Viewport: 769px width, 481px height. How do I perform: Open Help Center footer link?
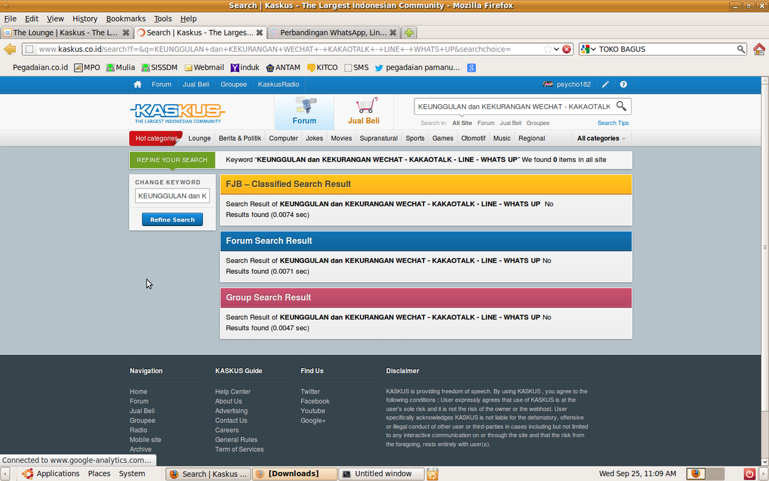tap(233, 391)
